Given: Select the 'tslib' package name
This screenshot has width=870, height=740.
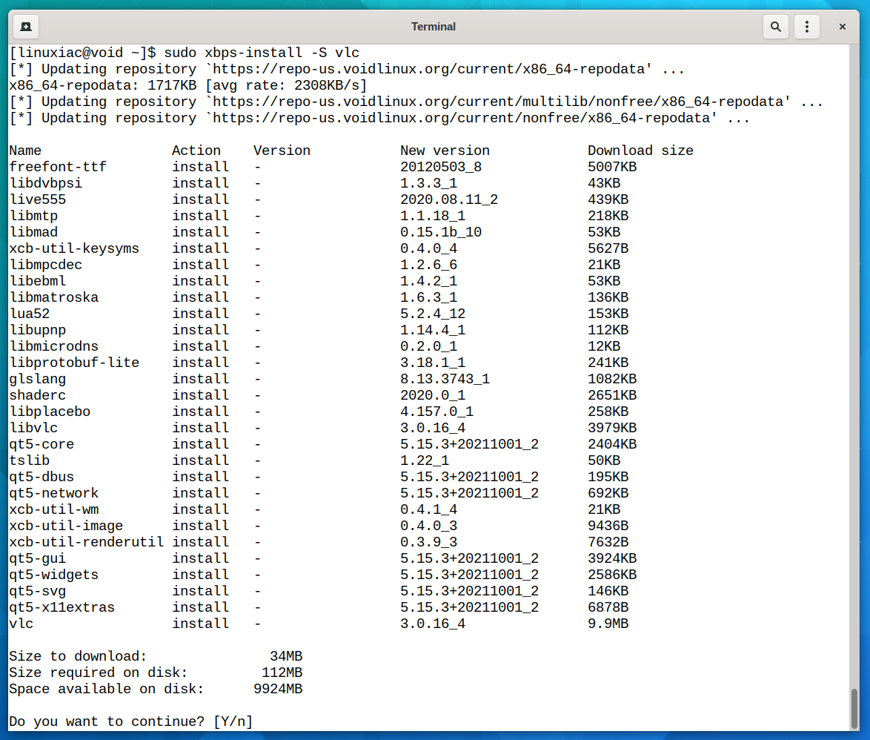Looking at the screenshot, I should (30, 460).
